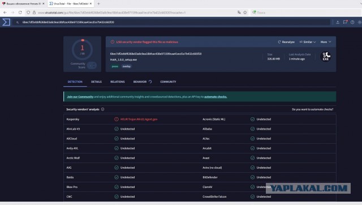Click the malicious warning icon in banner
This screenshot has width=362, height=205.
112,42
